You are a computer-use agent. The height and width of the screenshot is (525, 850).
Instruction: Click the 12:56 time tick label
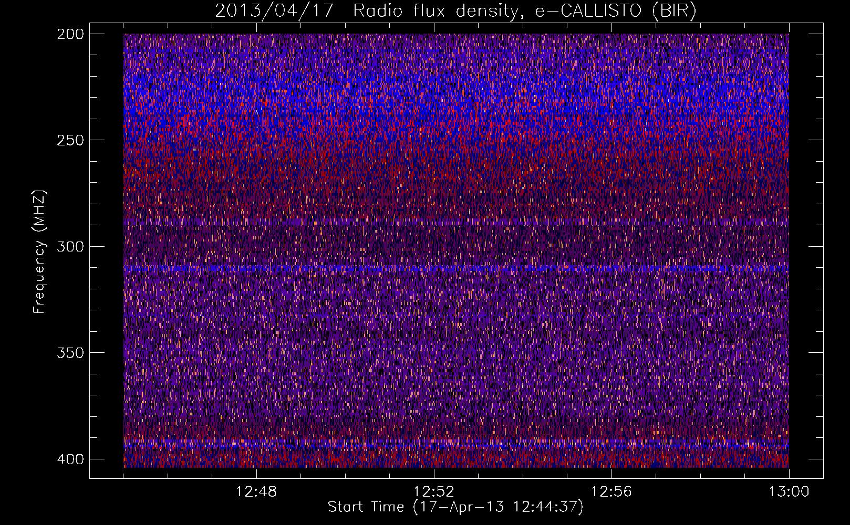pos(611,492)
